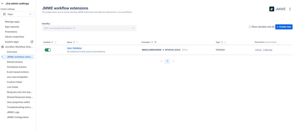Screen dimensions: 296x132
Task: Open Use case templates page
Action: [17, 77]
